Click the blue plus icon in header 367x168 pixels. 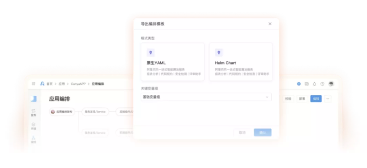point(299,84)
